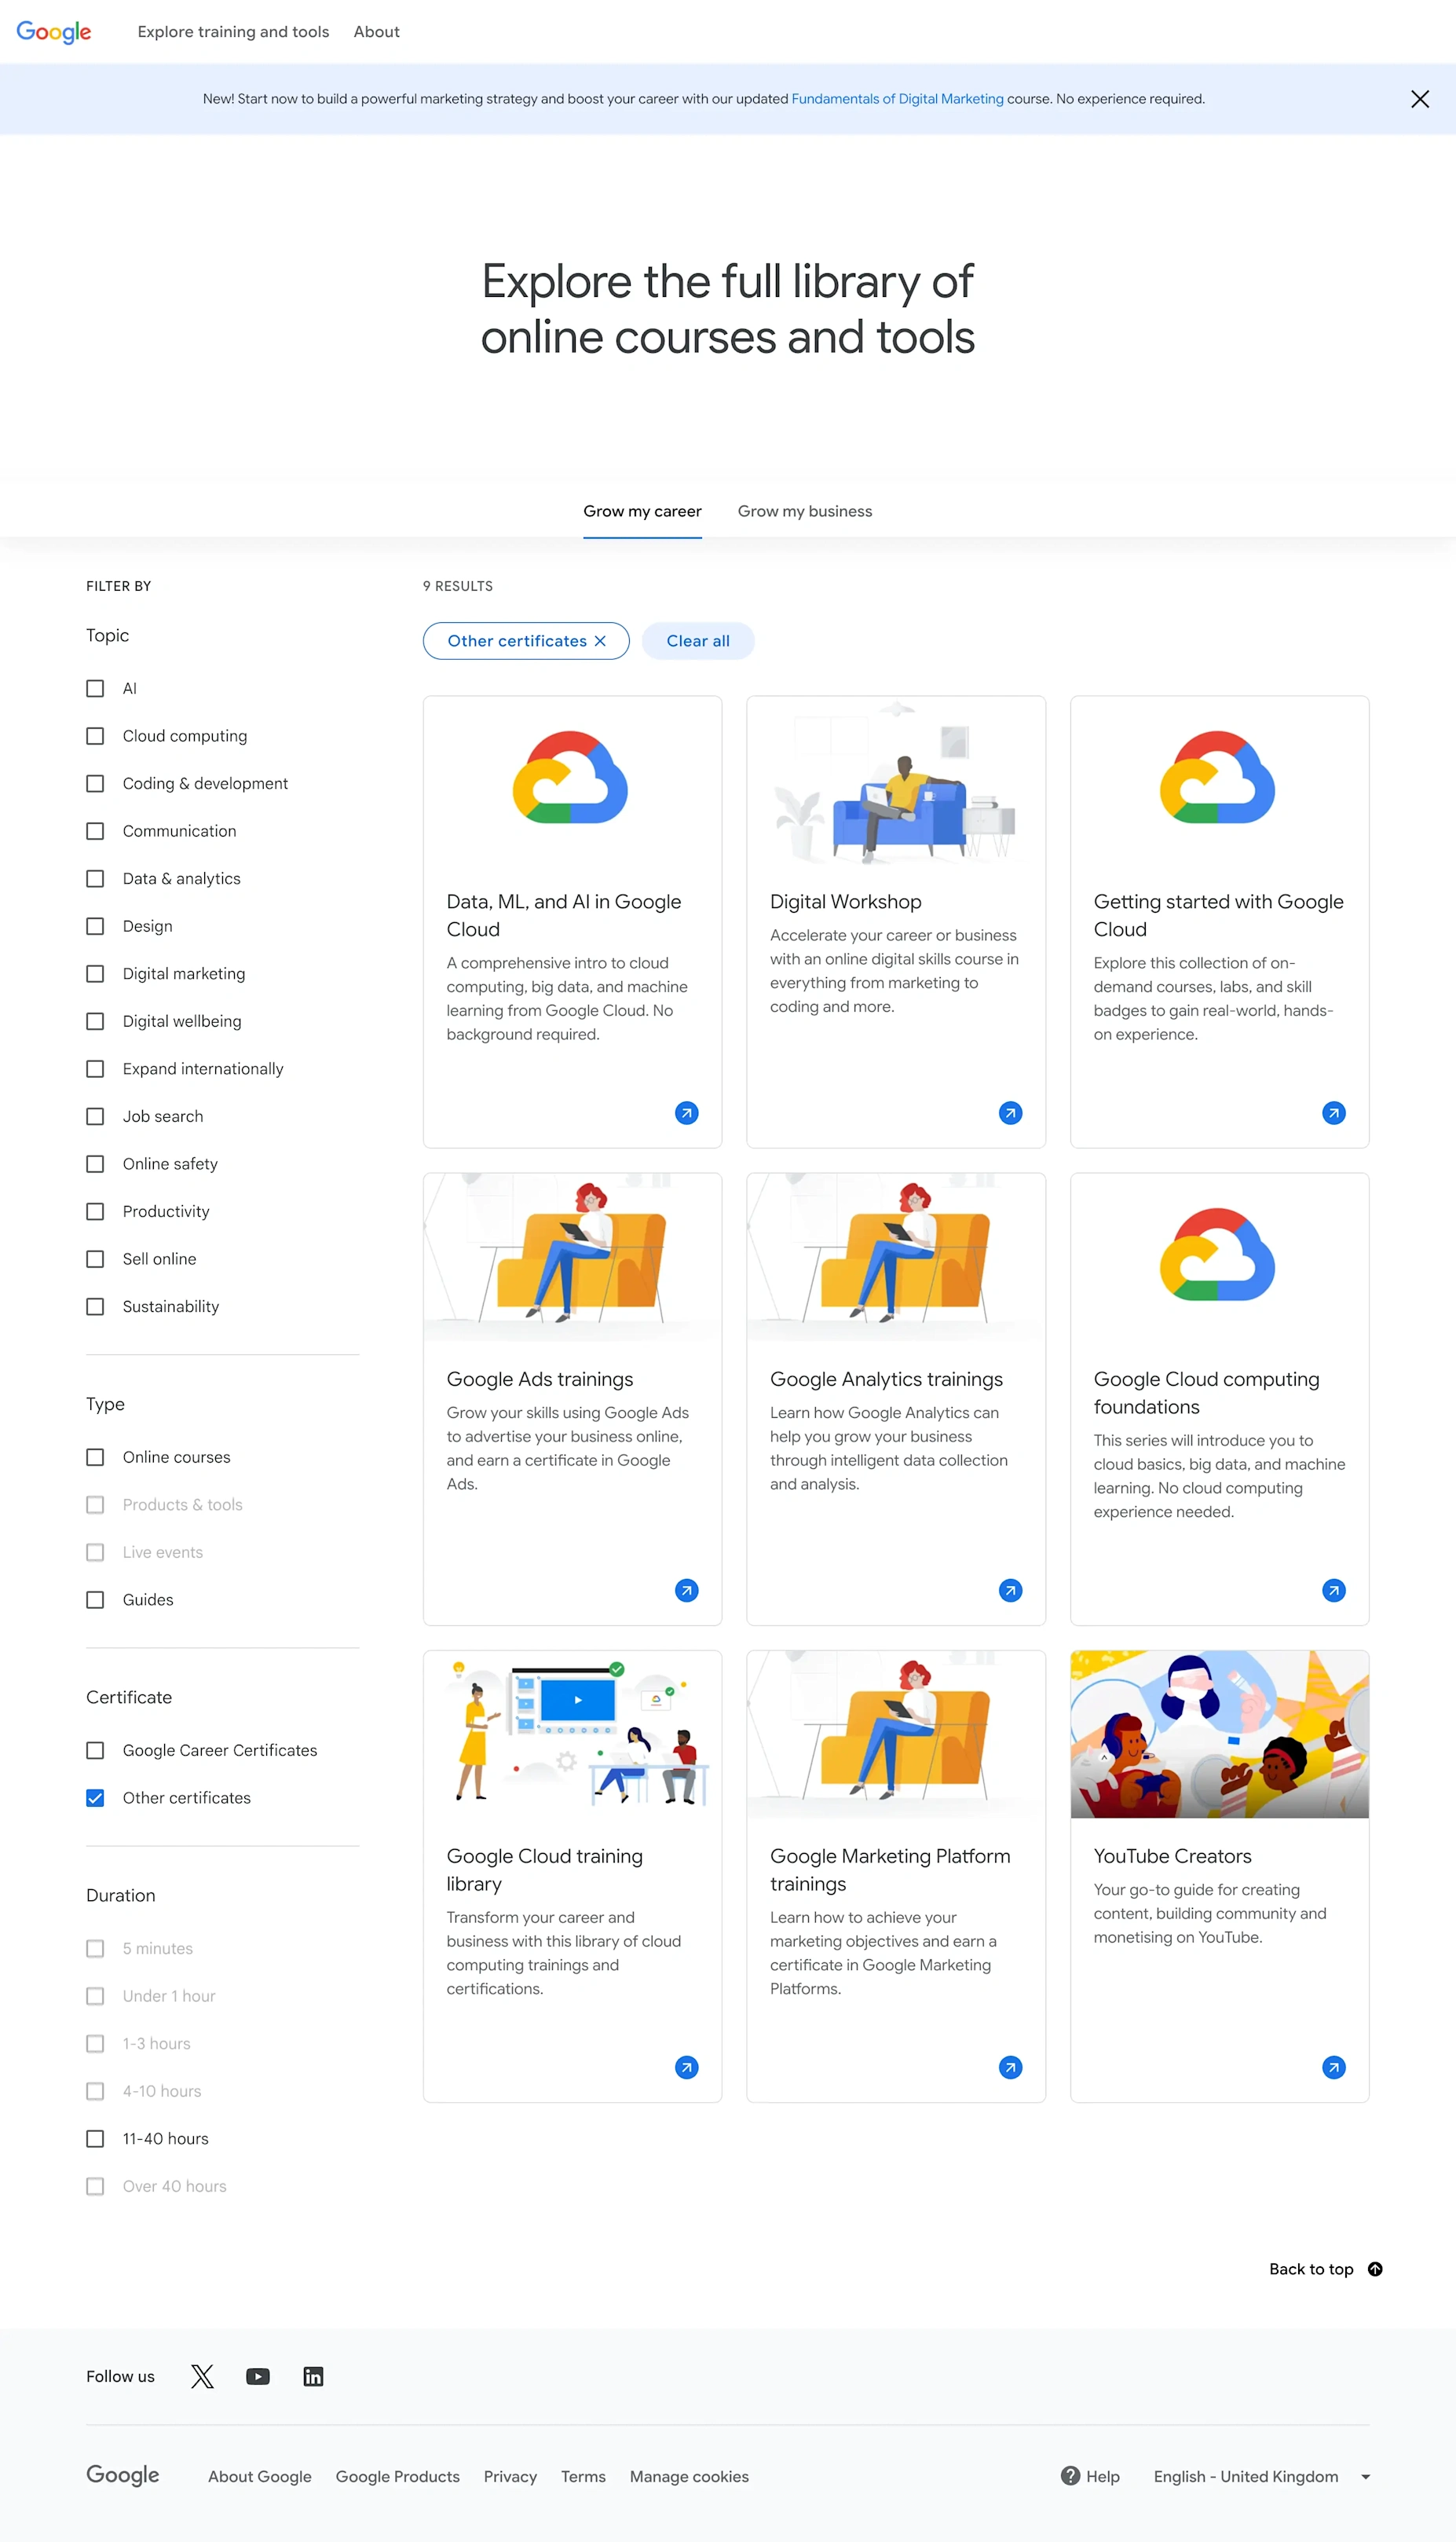Screen dimensions: 1456x2542
Task: Enable the Digital marketing topic filter
Action: point(95,973)
